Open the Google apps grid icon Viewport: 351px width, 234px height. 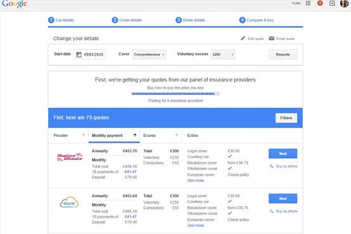pos(308,3)
